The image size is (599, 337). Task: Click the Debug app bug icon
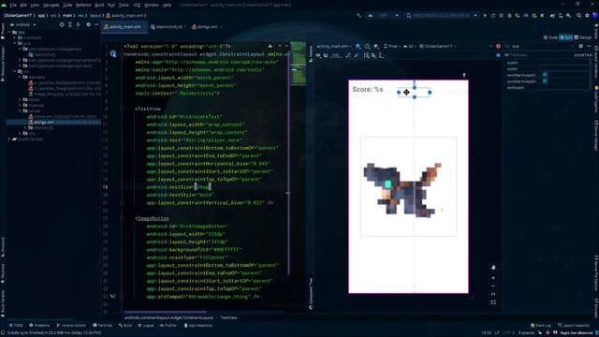coord(509,16)
